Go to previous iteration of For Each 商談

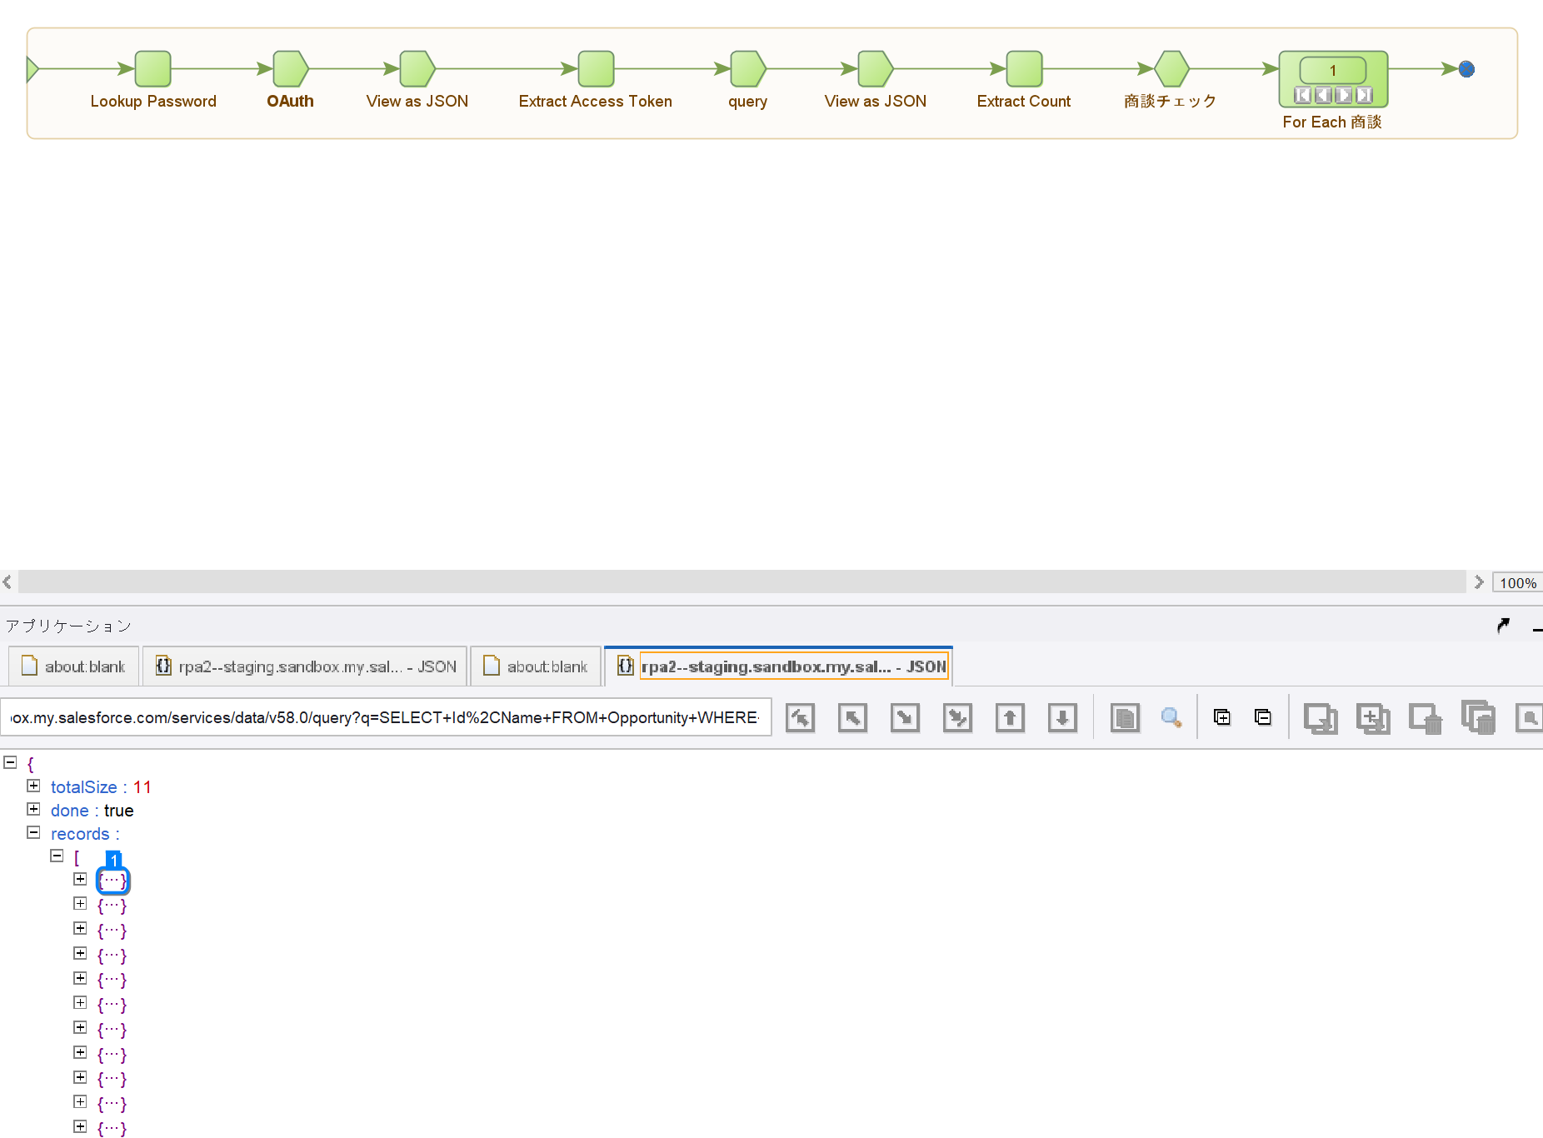[1323, 95]
